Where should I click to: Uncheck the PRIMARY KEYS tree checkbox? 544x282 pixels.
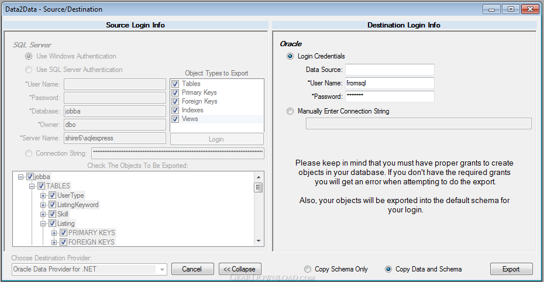(x=64, y=233)
